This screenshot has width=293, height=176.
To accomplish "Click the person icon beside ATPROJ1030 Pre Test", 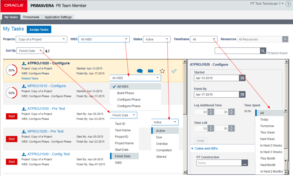I will coord(24,109).
